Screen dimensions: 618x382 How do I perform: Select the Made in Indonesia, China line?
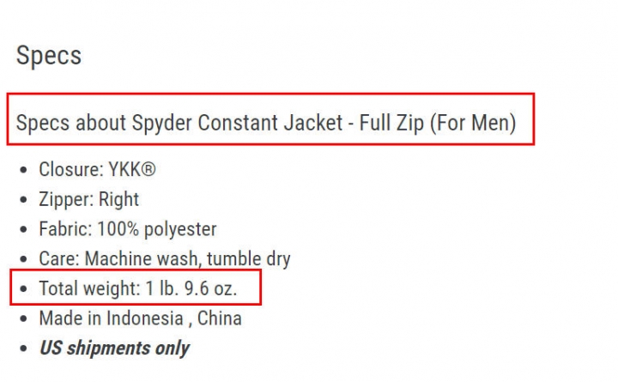(140, 318)
